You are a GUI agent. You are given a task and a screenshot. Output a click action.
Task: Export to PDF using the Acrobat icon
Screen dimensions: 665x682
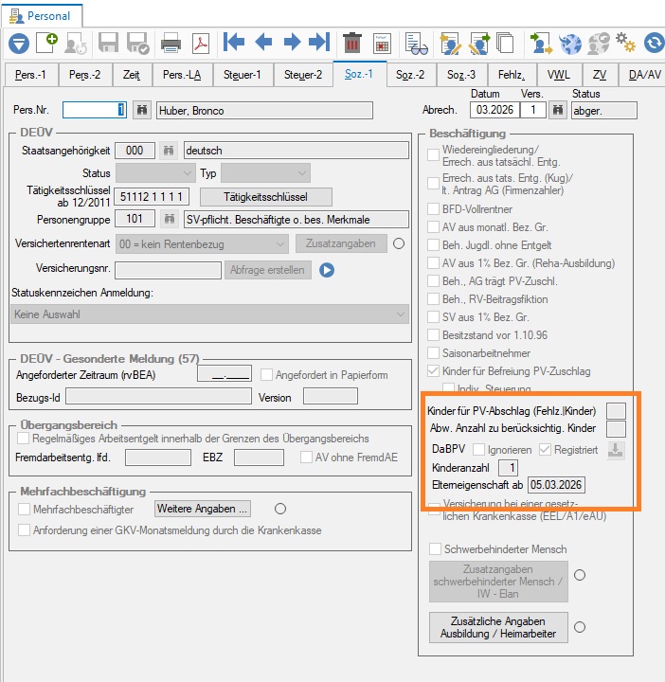click(x=201, y=43)
